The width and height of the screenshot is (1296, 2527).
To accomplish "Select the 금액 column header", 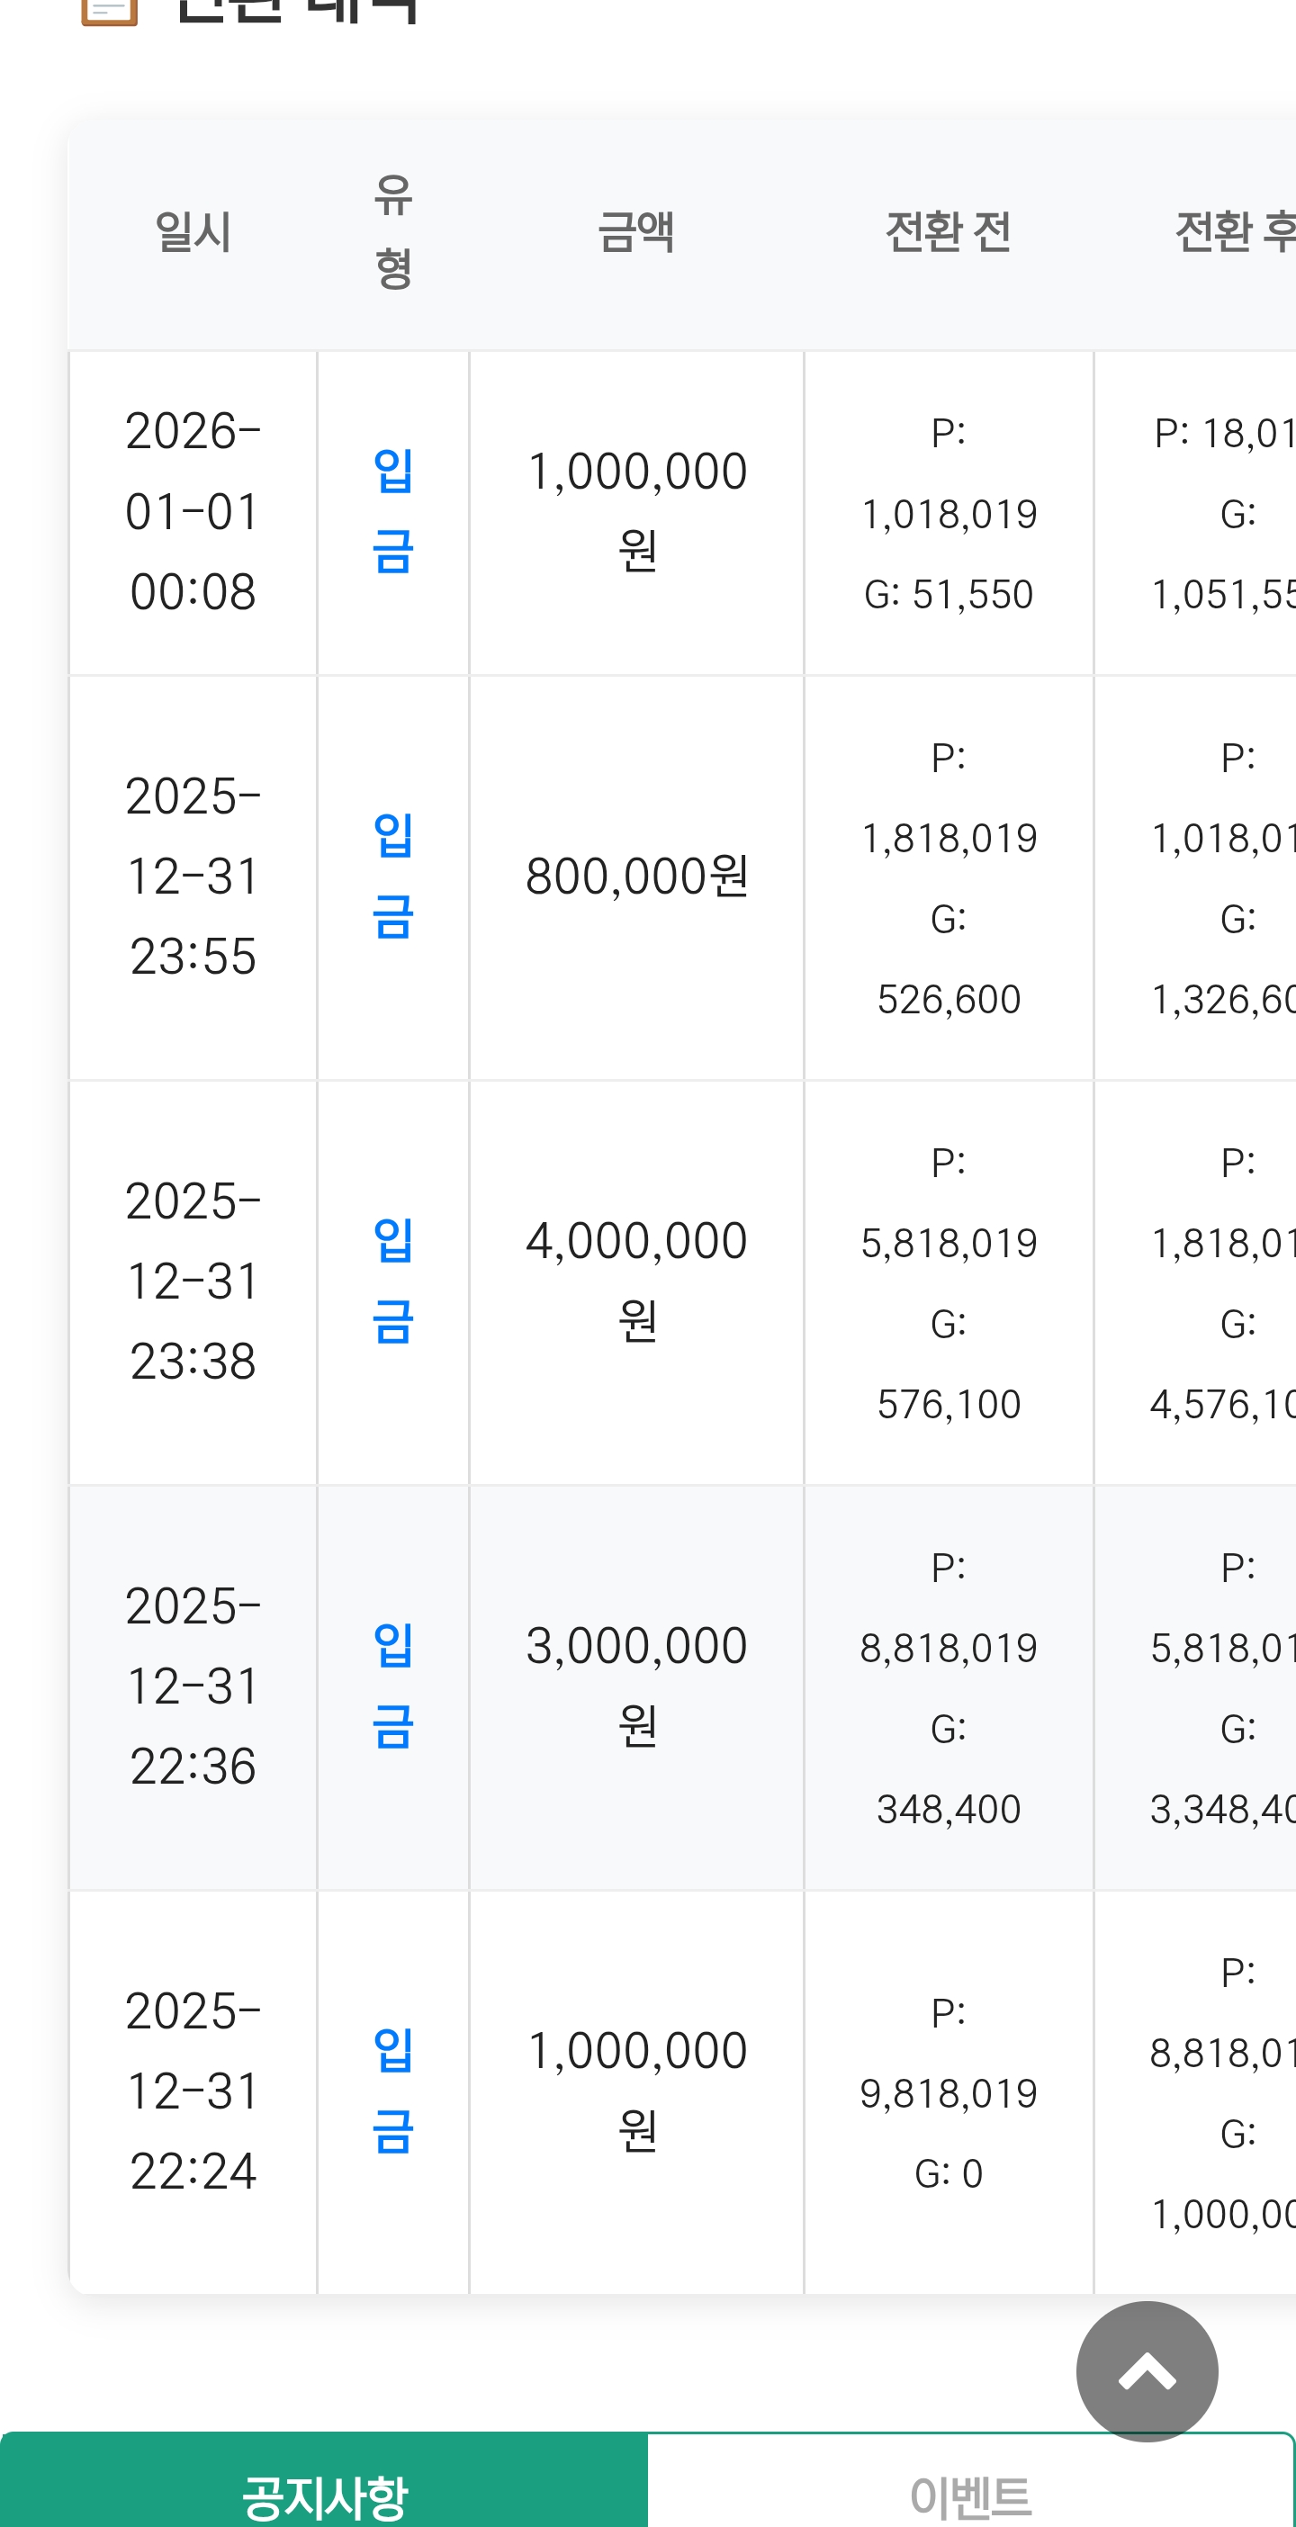I will pos(635,232).
